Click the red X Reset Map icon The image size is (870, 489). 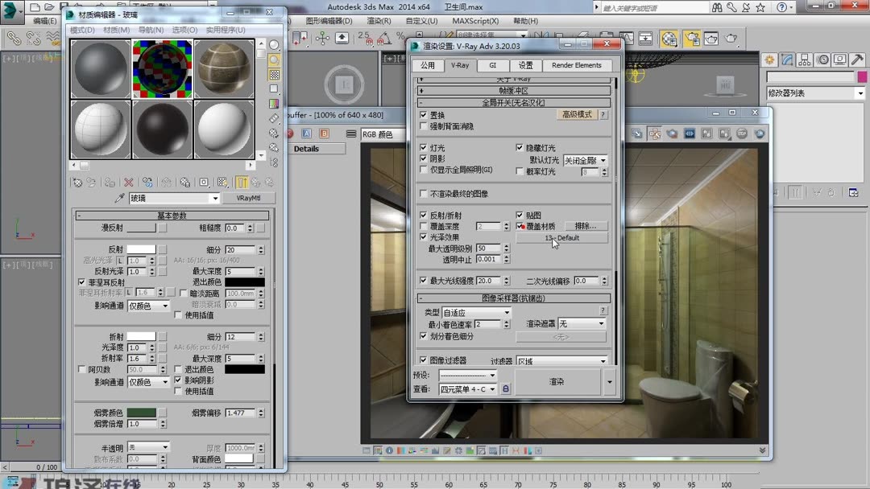127,182
